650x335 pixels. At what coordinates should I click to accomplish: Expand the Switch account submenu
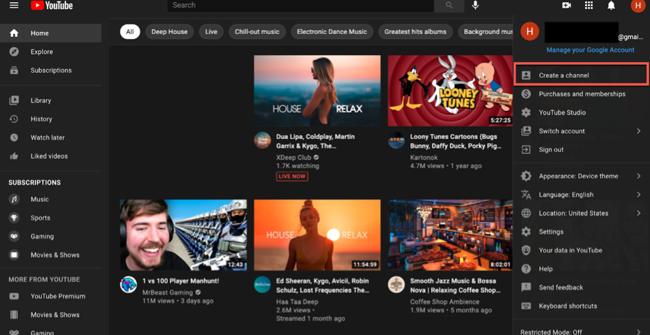coord(582,131)
